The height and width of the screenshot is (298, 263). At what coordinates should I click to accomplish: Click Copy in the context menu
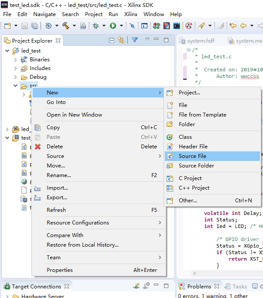coord(98,127)
